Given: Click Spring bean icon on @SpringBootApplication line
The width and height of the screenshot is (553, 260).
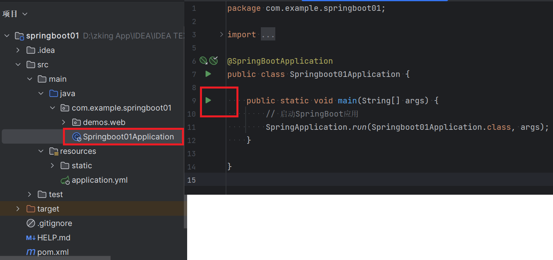Looking at the screenshot, I should (204, 60).
